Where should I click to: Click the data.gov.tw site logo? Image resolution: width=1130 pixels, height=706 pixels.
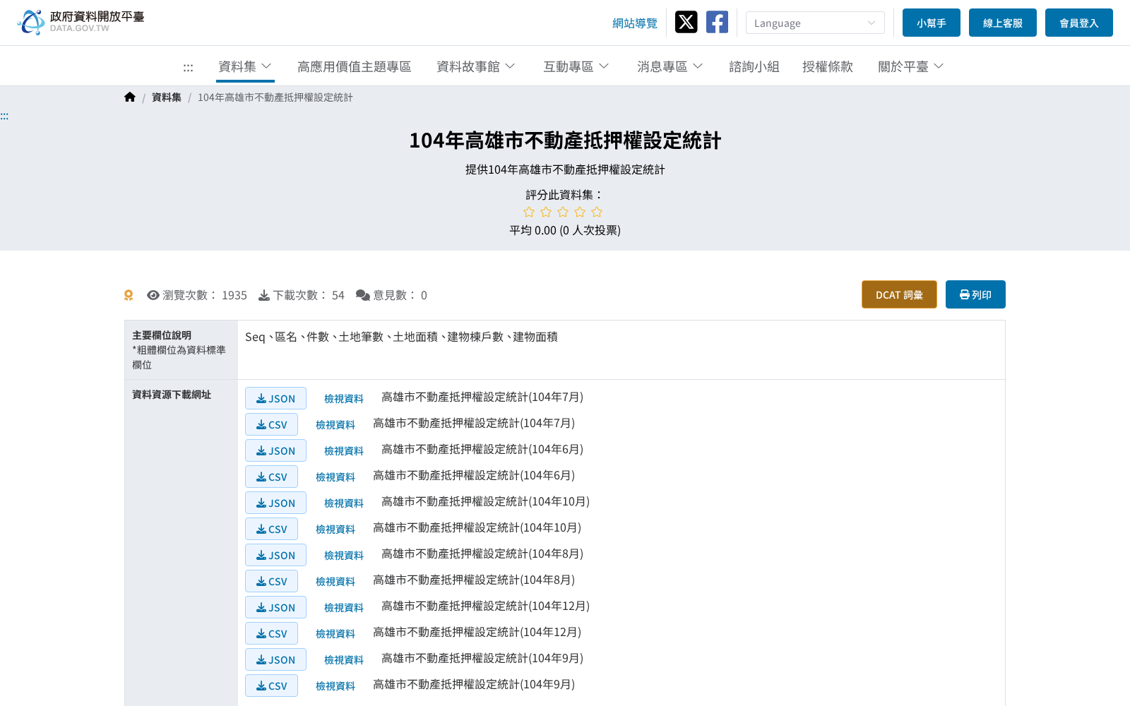pyautogui.click(x=81, y=22)
